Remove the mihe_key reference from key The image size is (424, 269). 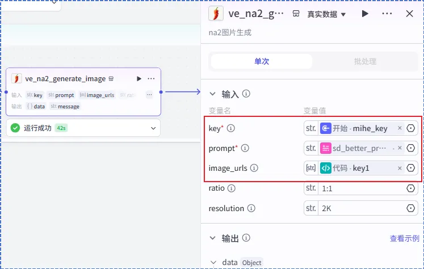click(400, 128)
